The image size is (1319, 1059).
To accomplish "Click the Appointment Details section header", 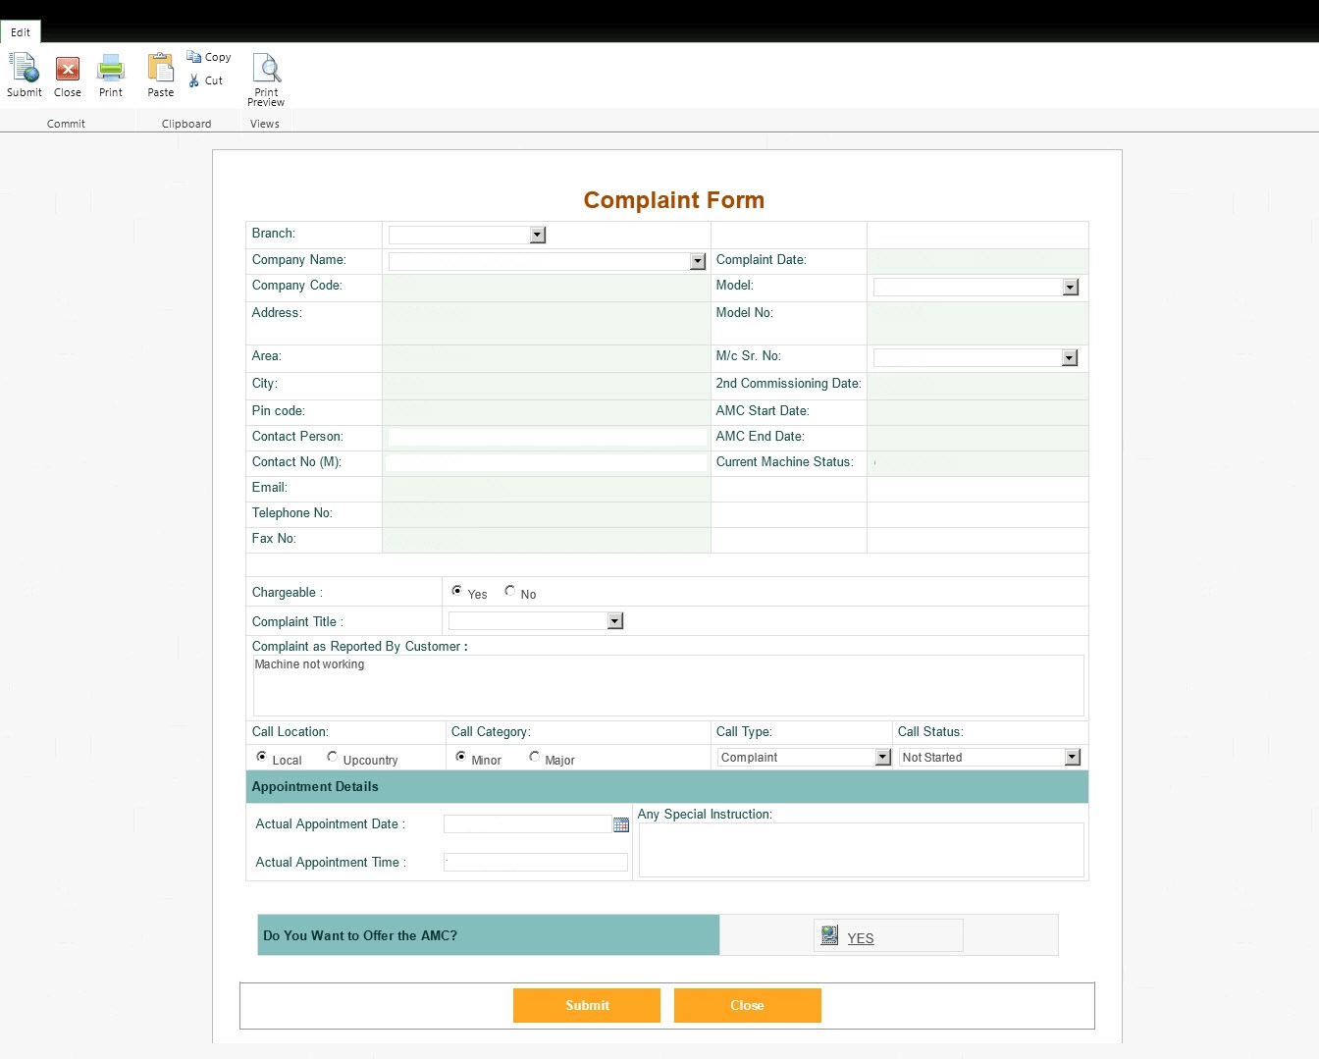I will tap(667, 787).
